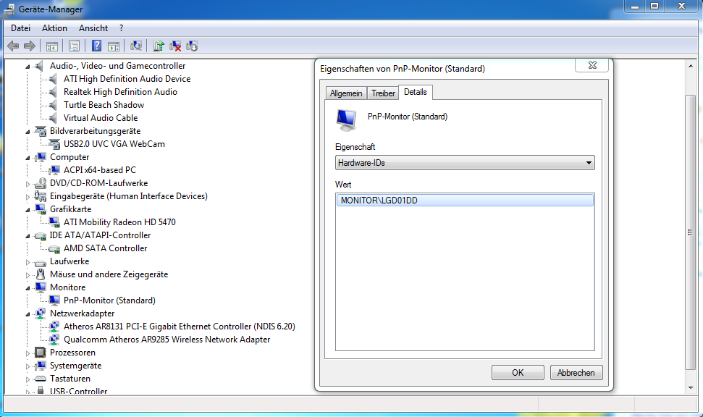Click the AMD SATA Controller icon
The width and height of the screenshot is (703, 417).
pos(54,248)
